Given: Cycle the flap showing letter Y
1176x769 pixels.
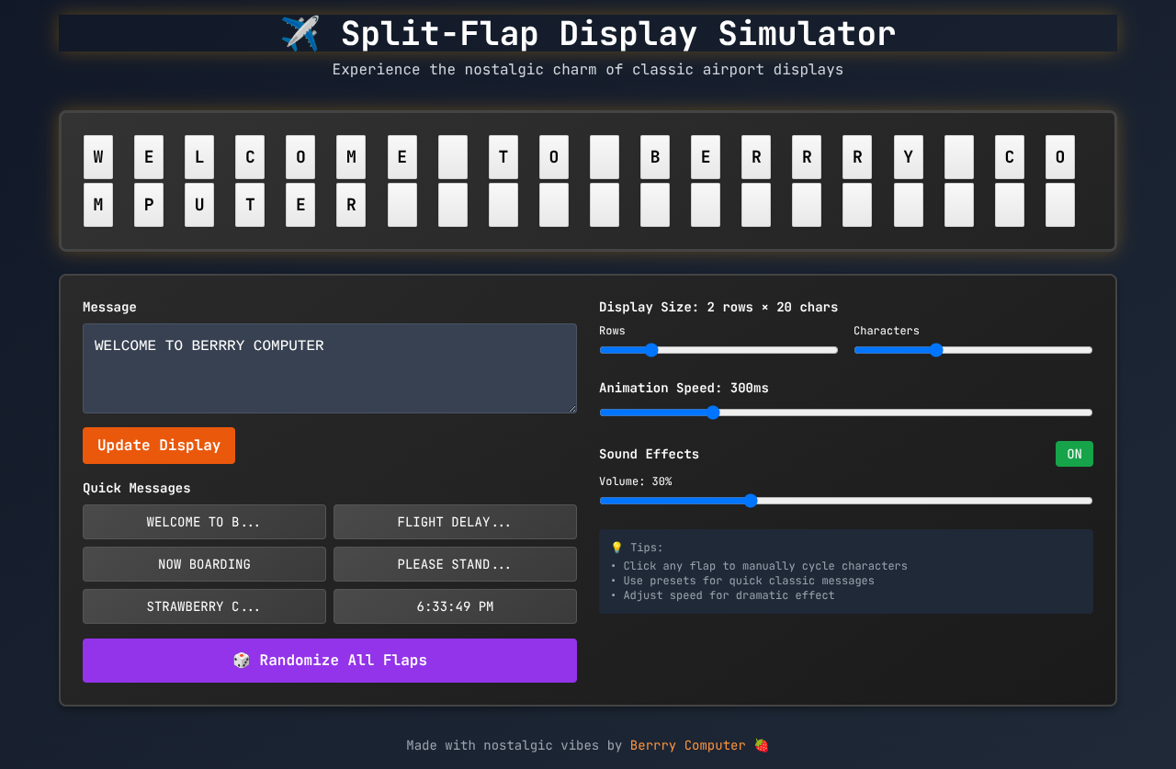Looking at the screenshot, I should [x=908, y=157].
